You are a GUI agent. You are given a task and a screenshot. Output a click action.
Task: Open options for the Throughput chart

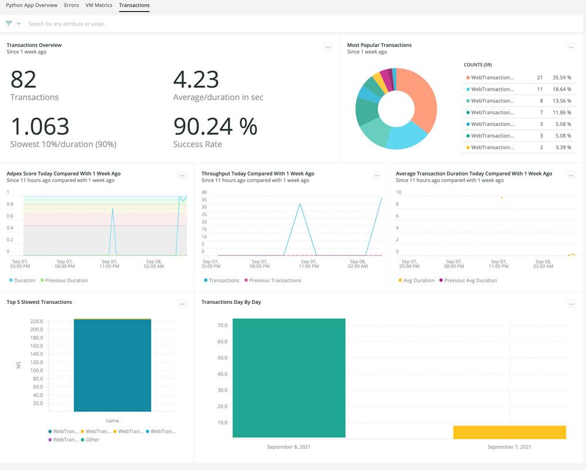coord(377,175)
